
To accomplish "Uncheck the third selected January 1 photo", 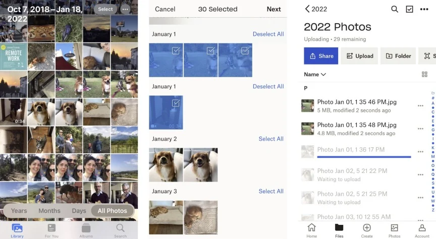I will tap(235, 60).
